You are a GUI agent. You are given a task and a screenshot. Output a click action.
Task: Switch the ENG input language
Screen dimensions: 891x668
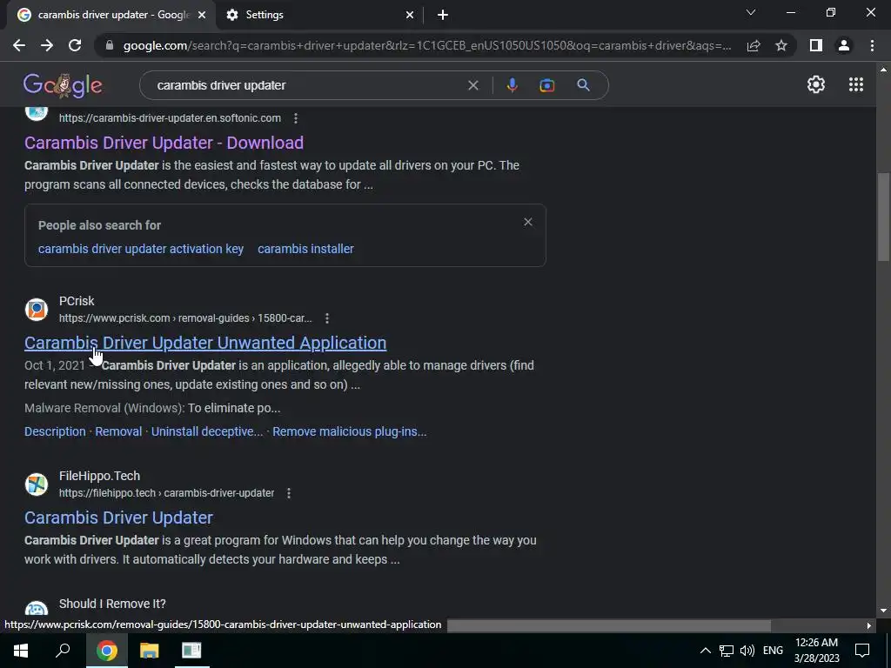point(773,651)
